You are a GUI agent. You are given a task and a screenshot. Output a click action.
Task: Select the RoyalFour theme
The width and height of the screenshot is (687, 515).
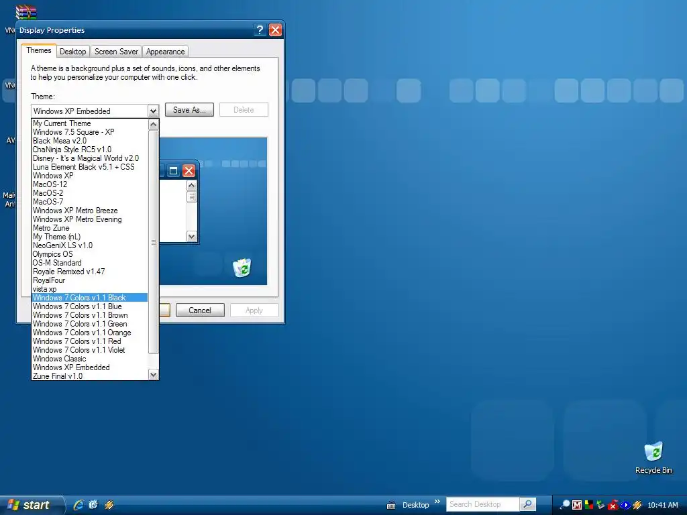coord(90,280)
